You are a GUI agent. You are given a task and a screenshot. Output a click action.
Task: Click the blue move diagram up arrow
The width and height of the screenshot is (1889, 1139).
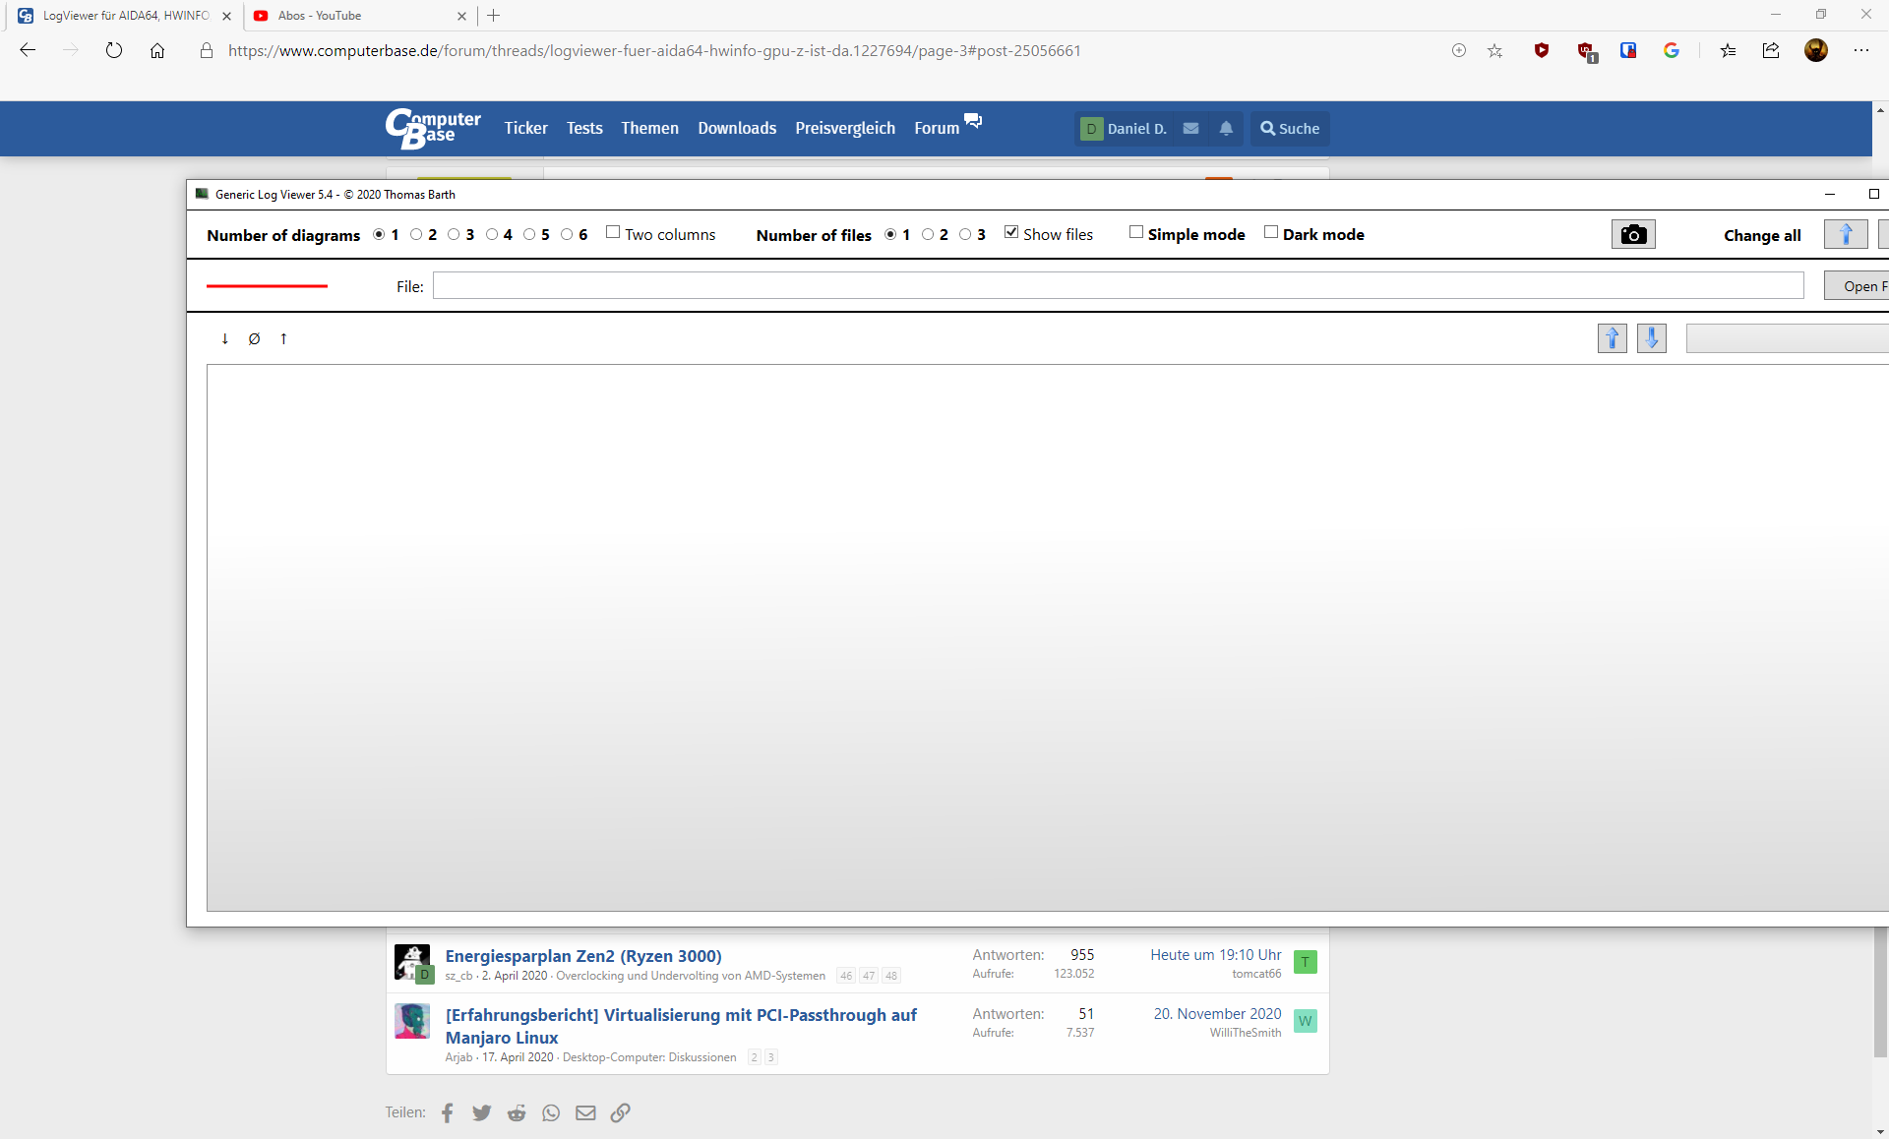pyautogui.click(x=1612, y=338)
